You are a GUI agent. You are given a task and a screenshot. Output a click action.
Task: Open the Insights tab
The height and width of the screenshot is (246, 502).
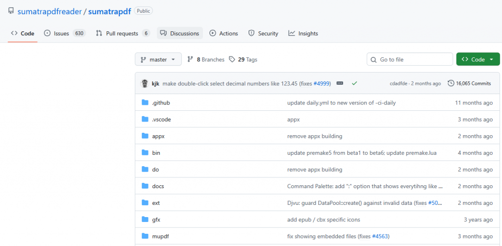pos(303,33)
